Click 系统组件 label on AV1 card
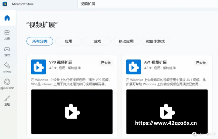Screen dimensions: 218x139 tap(169, 68)
